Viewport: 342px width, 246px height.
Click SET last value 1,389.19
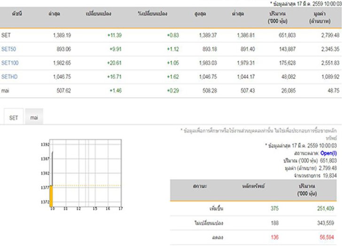click(62, 35)
